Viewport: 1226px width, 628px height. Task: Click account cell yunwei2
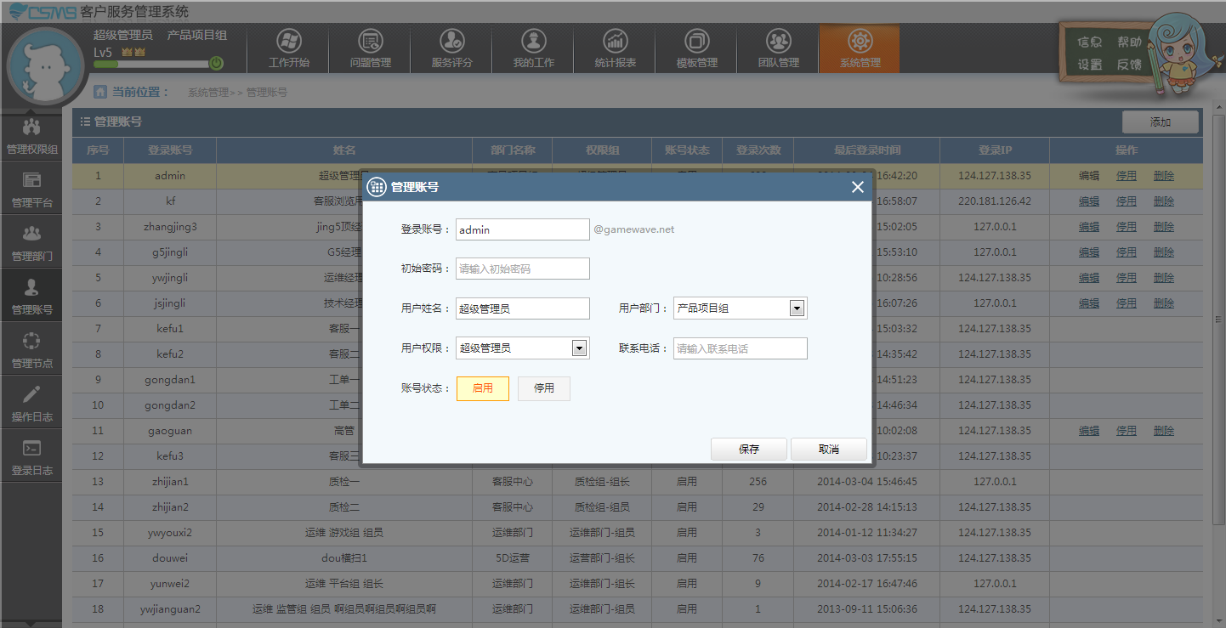[x=170, y=584]
